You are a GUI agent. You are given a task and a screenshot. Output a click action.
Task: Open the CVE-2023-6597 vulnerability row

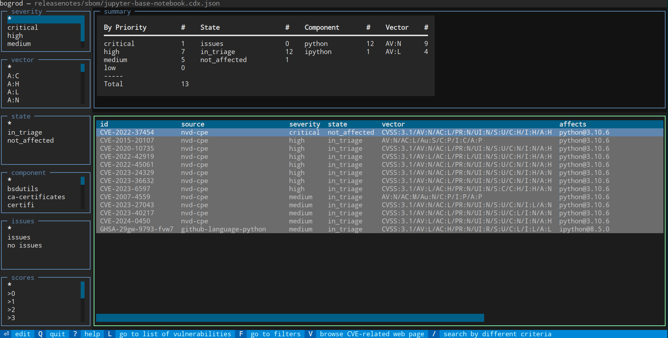[125, 189]
